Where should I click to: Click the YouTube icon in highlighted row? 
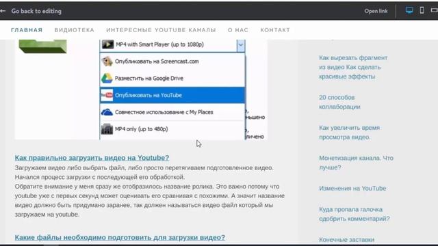pos(107,95)
